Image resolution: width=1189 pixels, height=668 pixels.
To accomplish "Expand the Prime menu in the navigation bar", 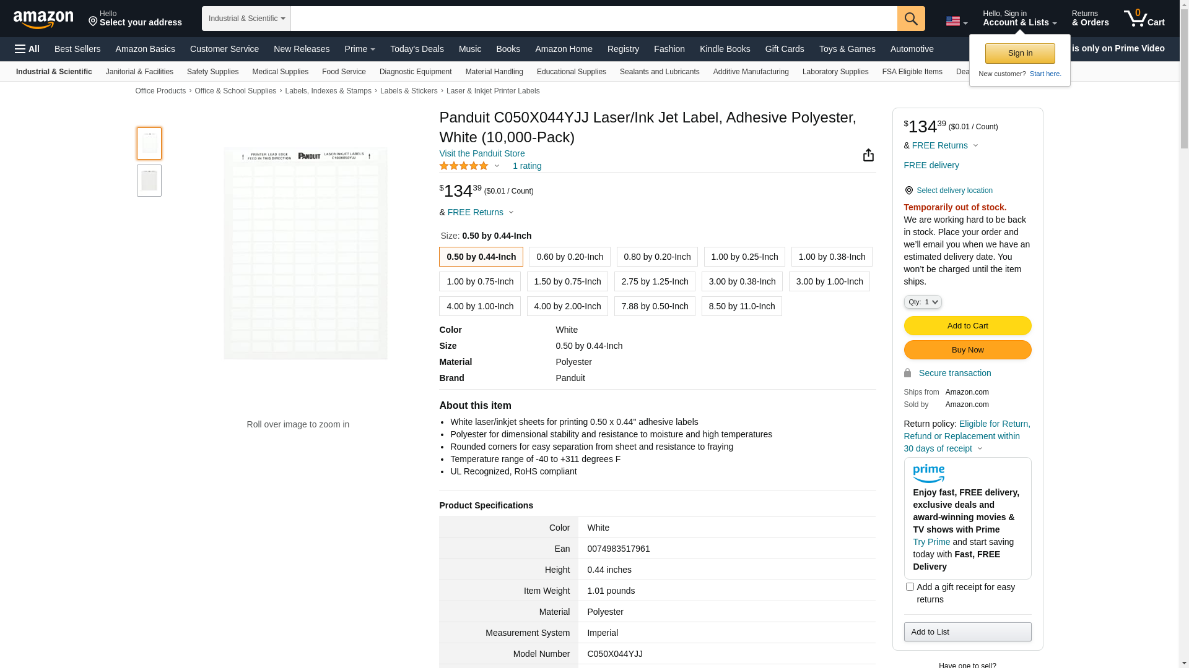I will tap(360, 49).
